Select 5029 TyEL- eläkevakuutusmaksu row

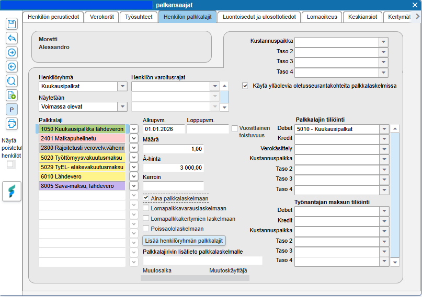82,167
